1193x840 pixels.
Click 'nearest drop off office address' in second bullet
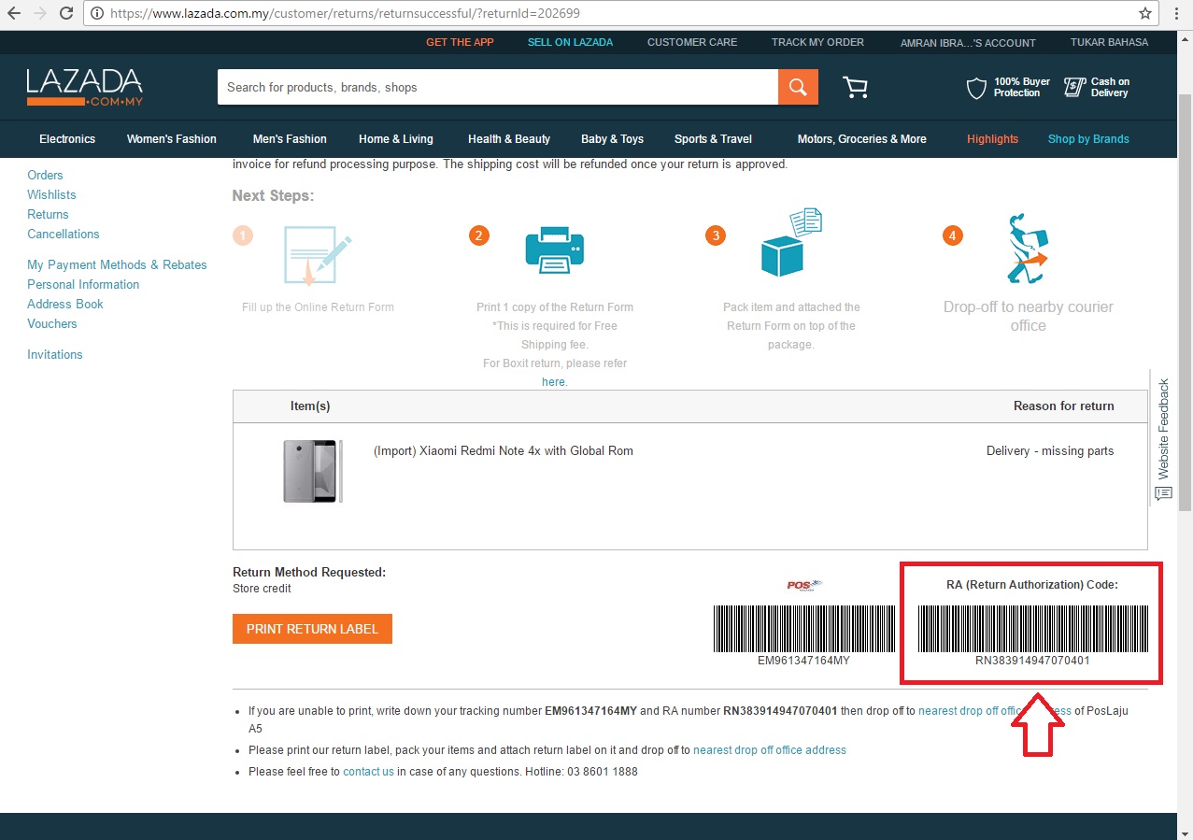coord(770,750)
